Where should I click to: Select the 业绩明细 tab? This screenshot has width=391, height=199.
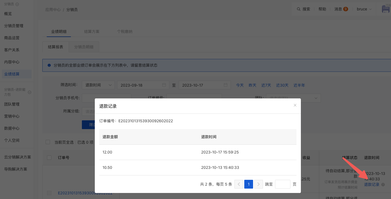coord(59,32)
